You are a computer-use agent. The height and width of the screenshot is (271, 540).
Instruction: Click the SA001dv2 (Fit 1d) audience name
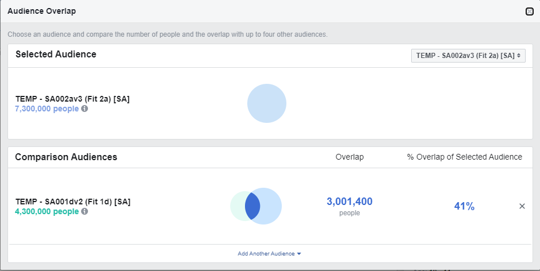72,202
